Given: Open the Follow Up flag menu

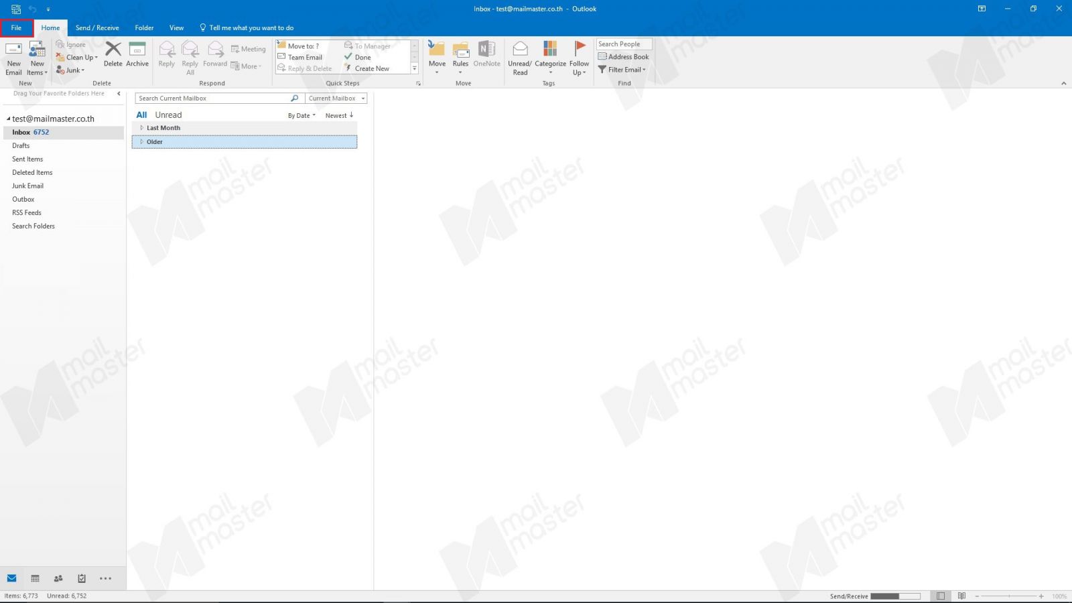Looking at the screenshot, I should point(580,58).
